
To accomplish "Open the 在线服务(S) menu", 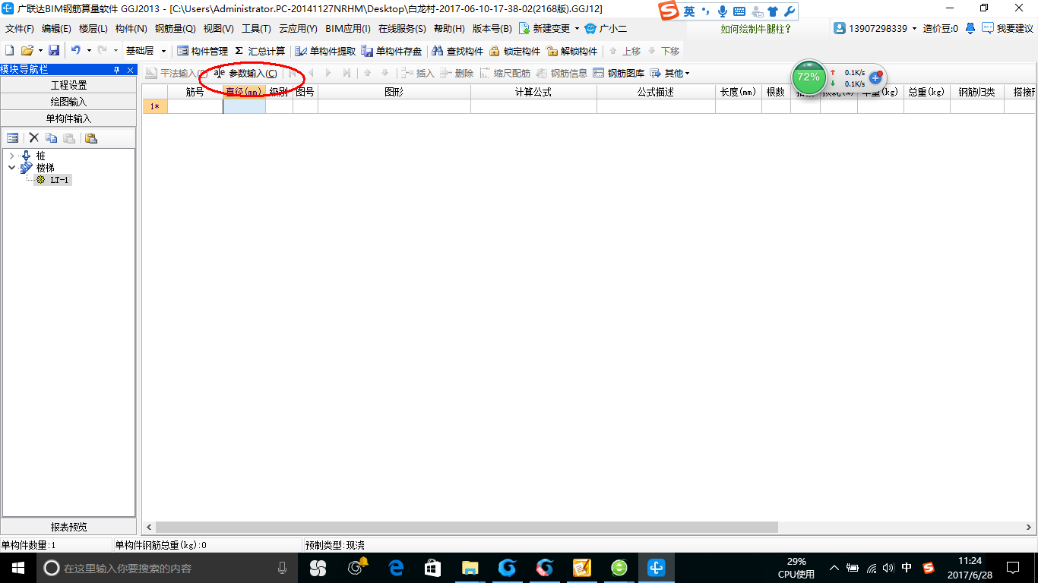I will (402, 29).
